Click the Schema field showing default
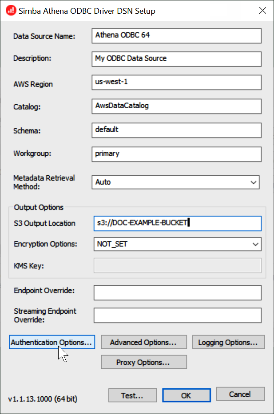 (x=176, y=130)
